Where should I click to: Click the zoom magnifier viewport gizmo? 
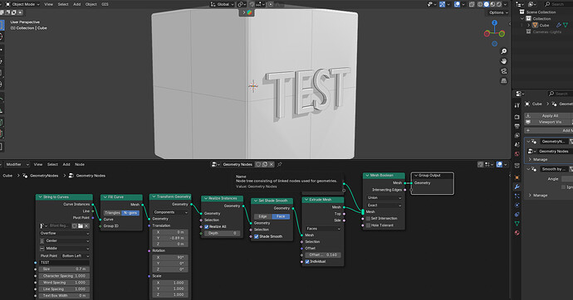point(504,51)
